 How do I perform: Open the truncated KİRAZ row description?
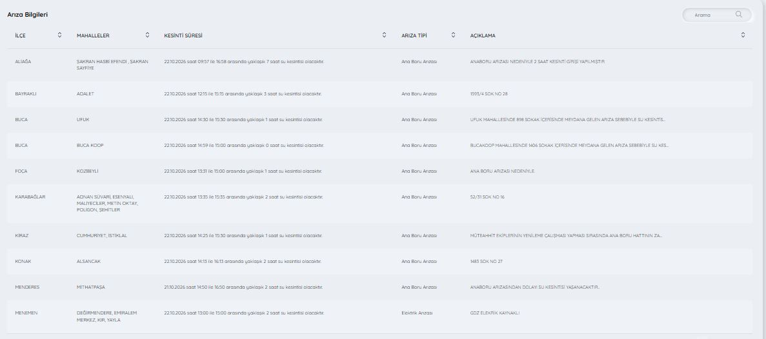coord(566,236)
